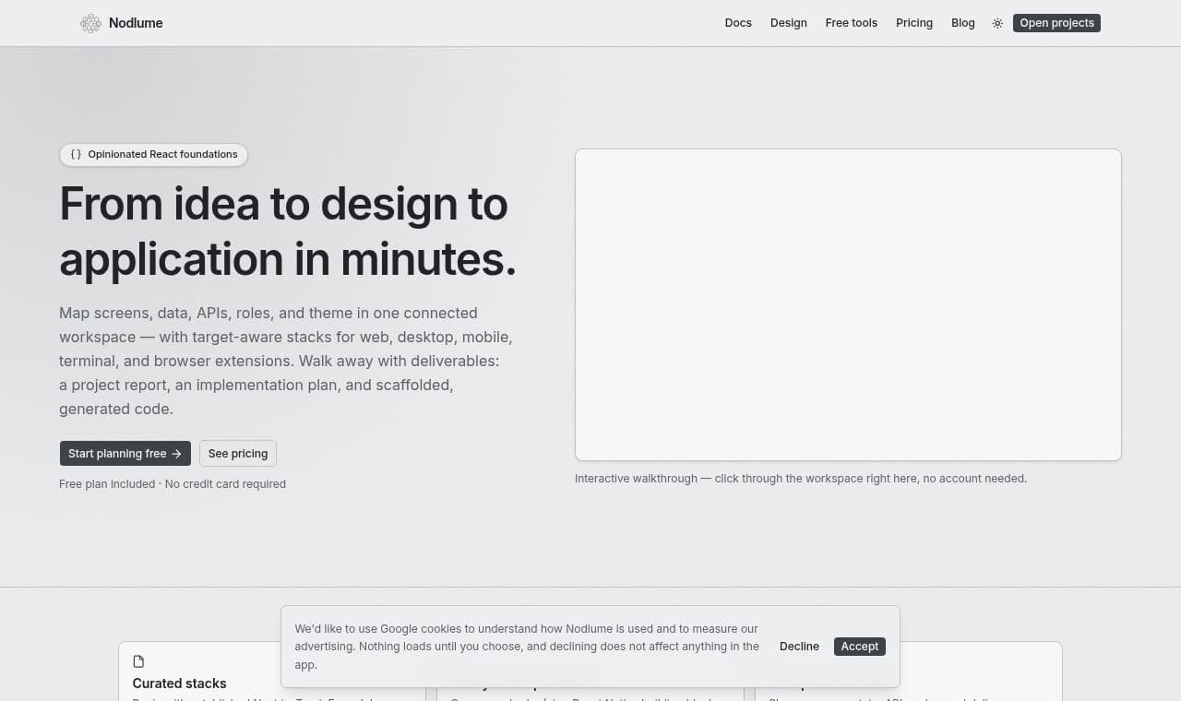
Task: Open the Pricing page from the navbar
Action: pos(914,23)
